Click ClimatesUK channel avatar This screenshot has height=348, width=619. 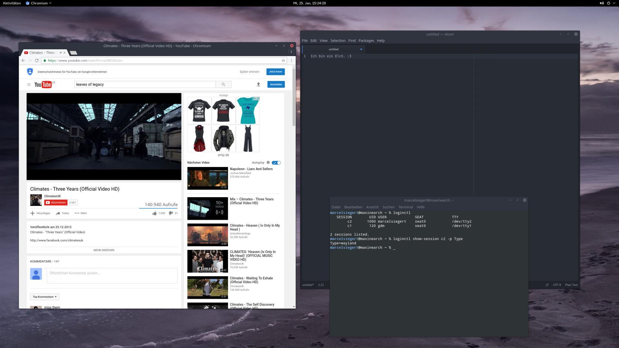(x=36, y=200)
